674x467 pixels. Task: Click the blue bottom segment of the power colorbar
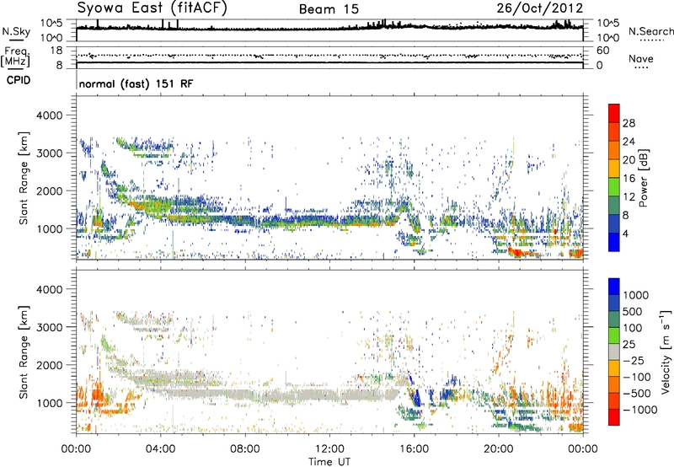(614, 242)
